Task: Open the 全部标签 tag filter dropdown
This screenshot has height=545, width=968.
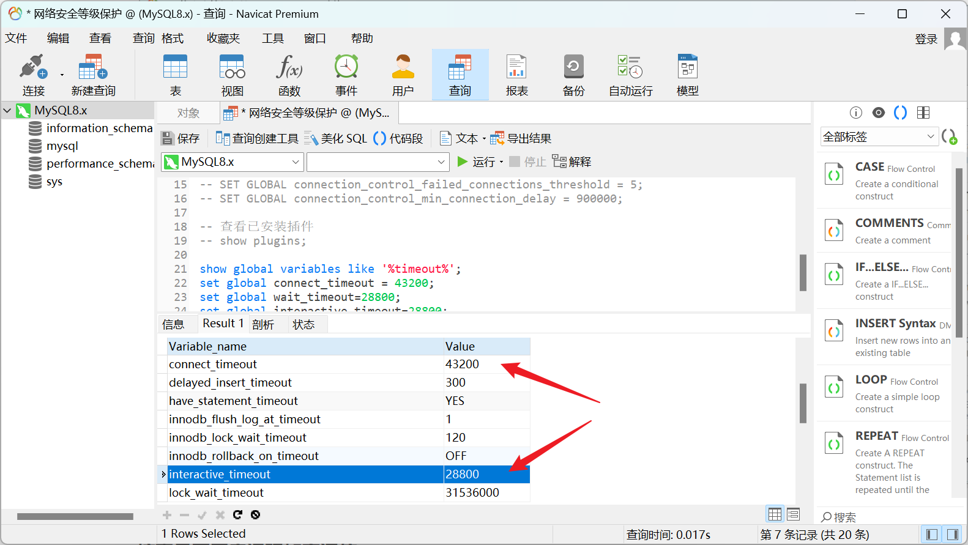Action: coord(879,137)
